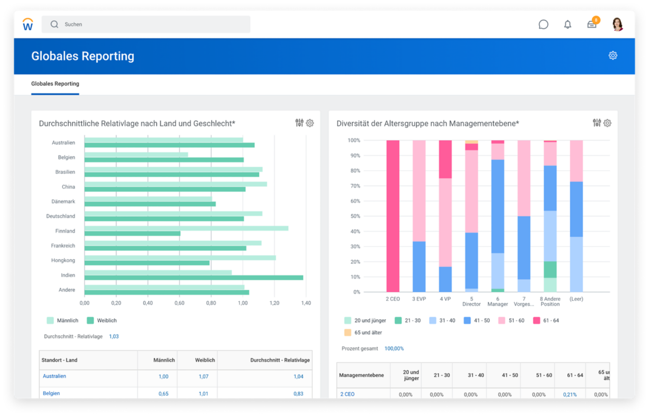Open filter sliders icon on Altersgruppe chart
The height and width of the screenshot is (416, 649).
point(597,123)
